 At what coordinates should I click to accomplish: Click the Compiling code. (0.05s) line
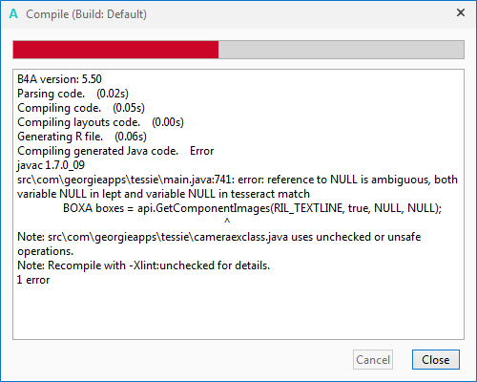click(x=81, y=108)
